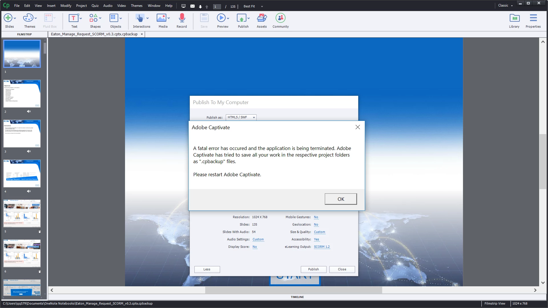Open the Library panel icon
Screen dimensions: 548x308
pyautogui.click(x=514, y=18)
